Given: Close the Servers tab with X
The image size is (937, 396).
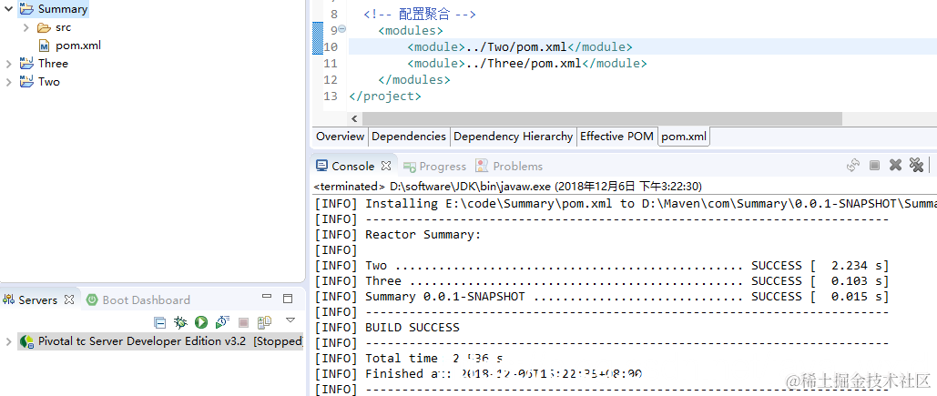Looking at the screenshot, I should point(69,300).
